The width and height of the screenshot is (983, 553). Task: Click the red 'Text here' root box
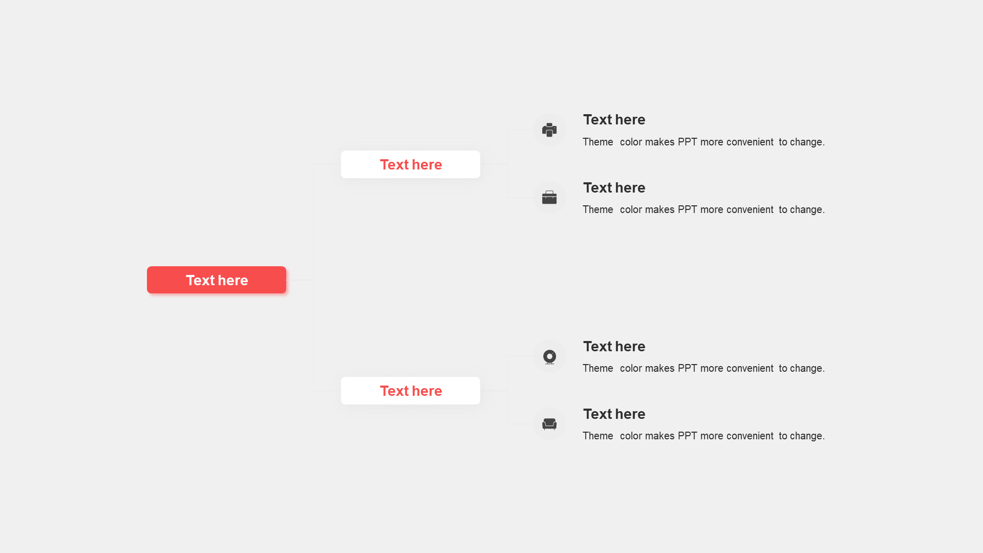pos(217,280)
